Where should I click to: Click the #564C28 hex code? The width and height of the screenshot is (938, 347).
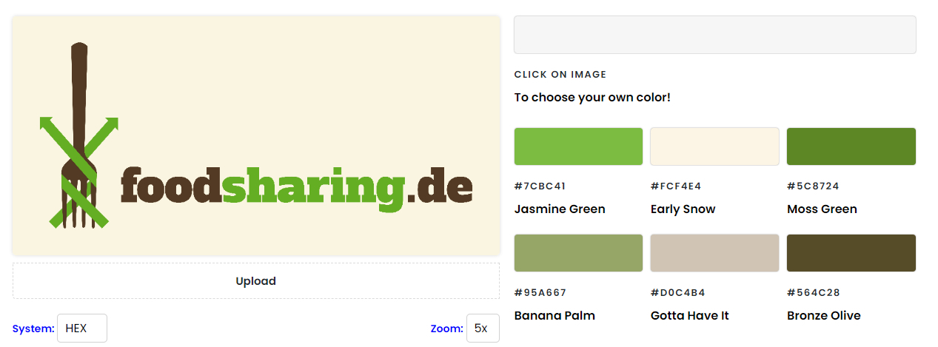click(x=813, y=292)
